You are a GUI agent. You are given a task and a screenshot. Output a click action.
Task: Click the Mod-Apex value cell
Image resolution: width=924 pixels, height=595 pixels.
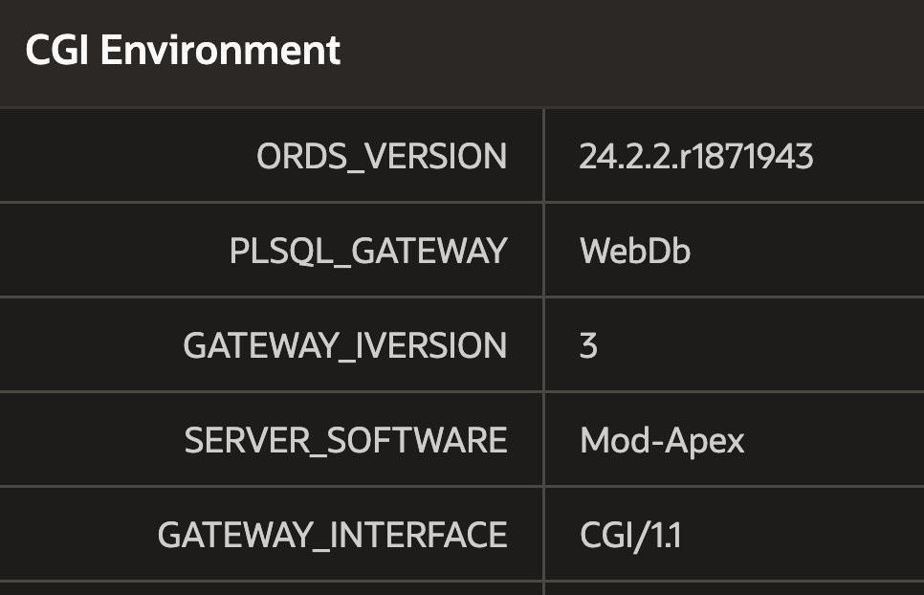point(735,439)
